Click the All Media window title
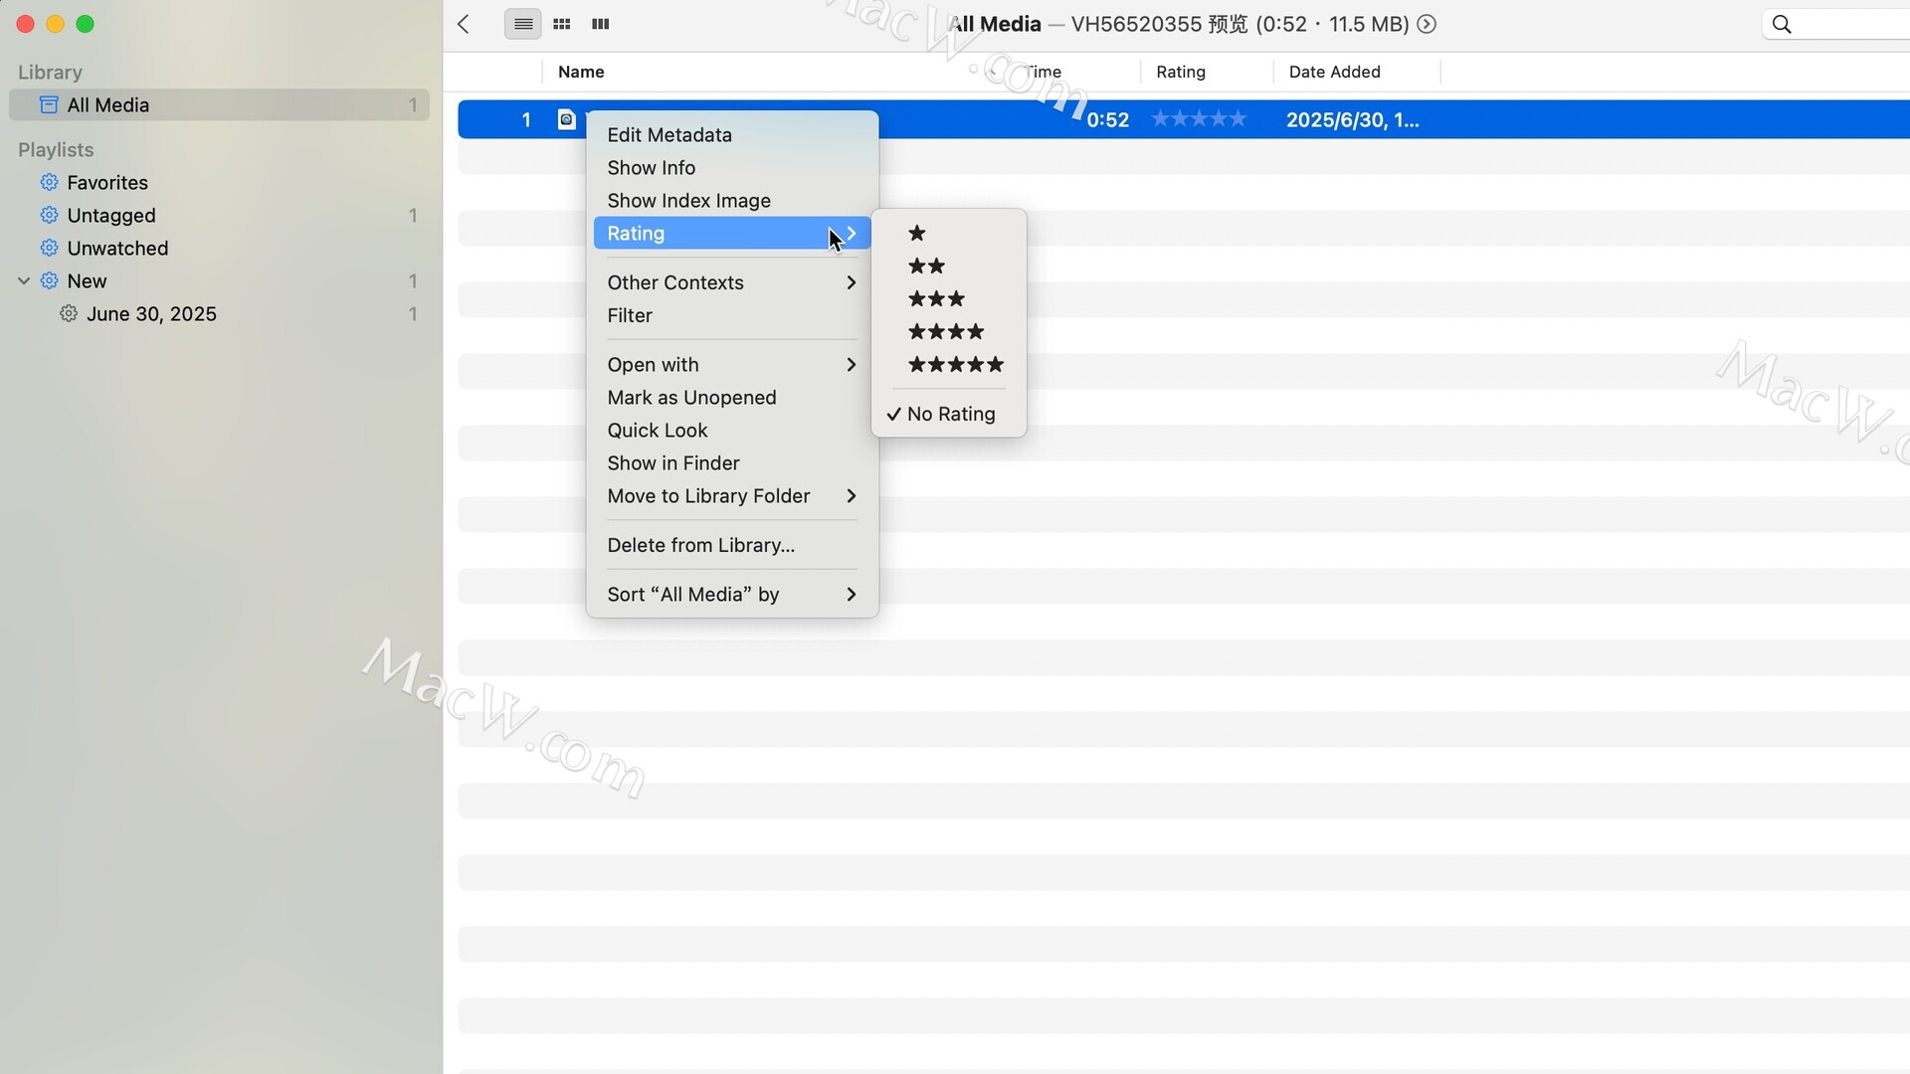The image size is (1910, 1074). coord(995,24)
